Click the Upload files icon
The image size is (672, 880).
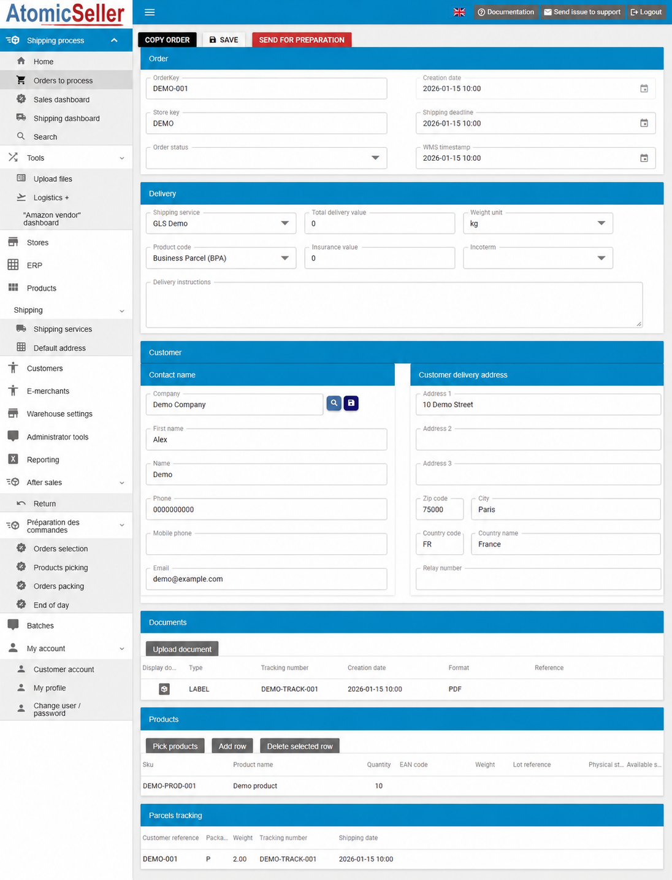pos(21,178)
